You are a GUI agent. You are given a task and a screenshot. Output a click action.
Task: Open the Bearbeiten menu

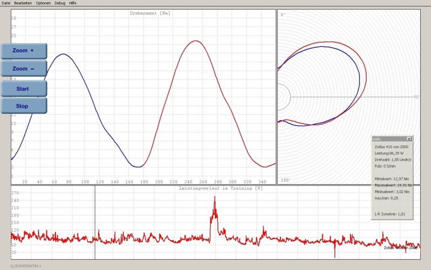click(23, 3)
